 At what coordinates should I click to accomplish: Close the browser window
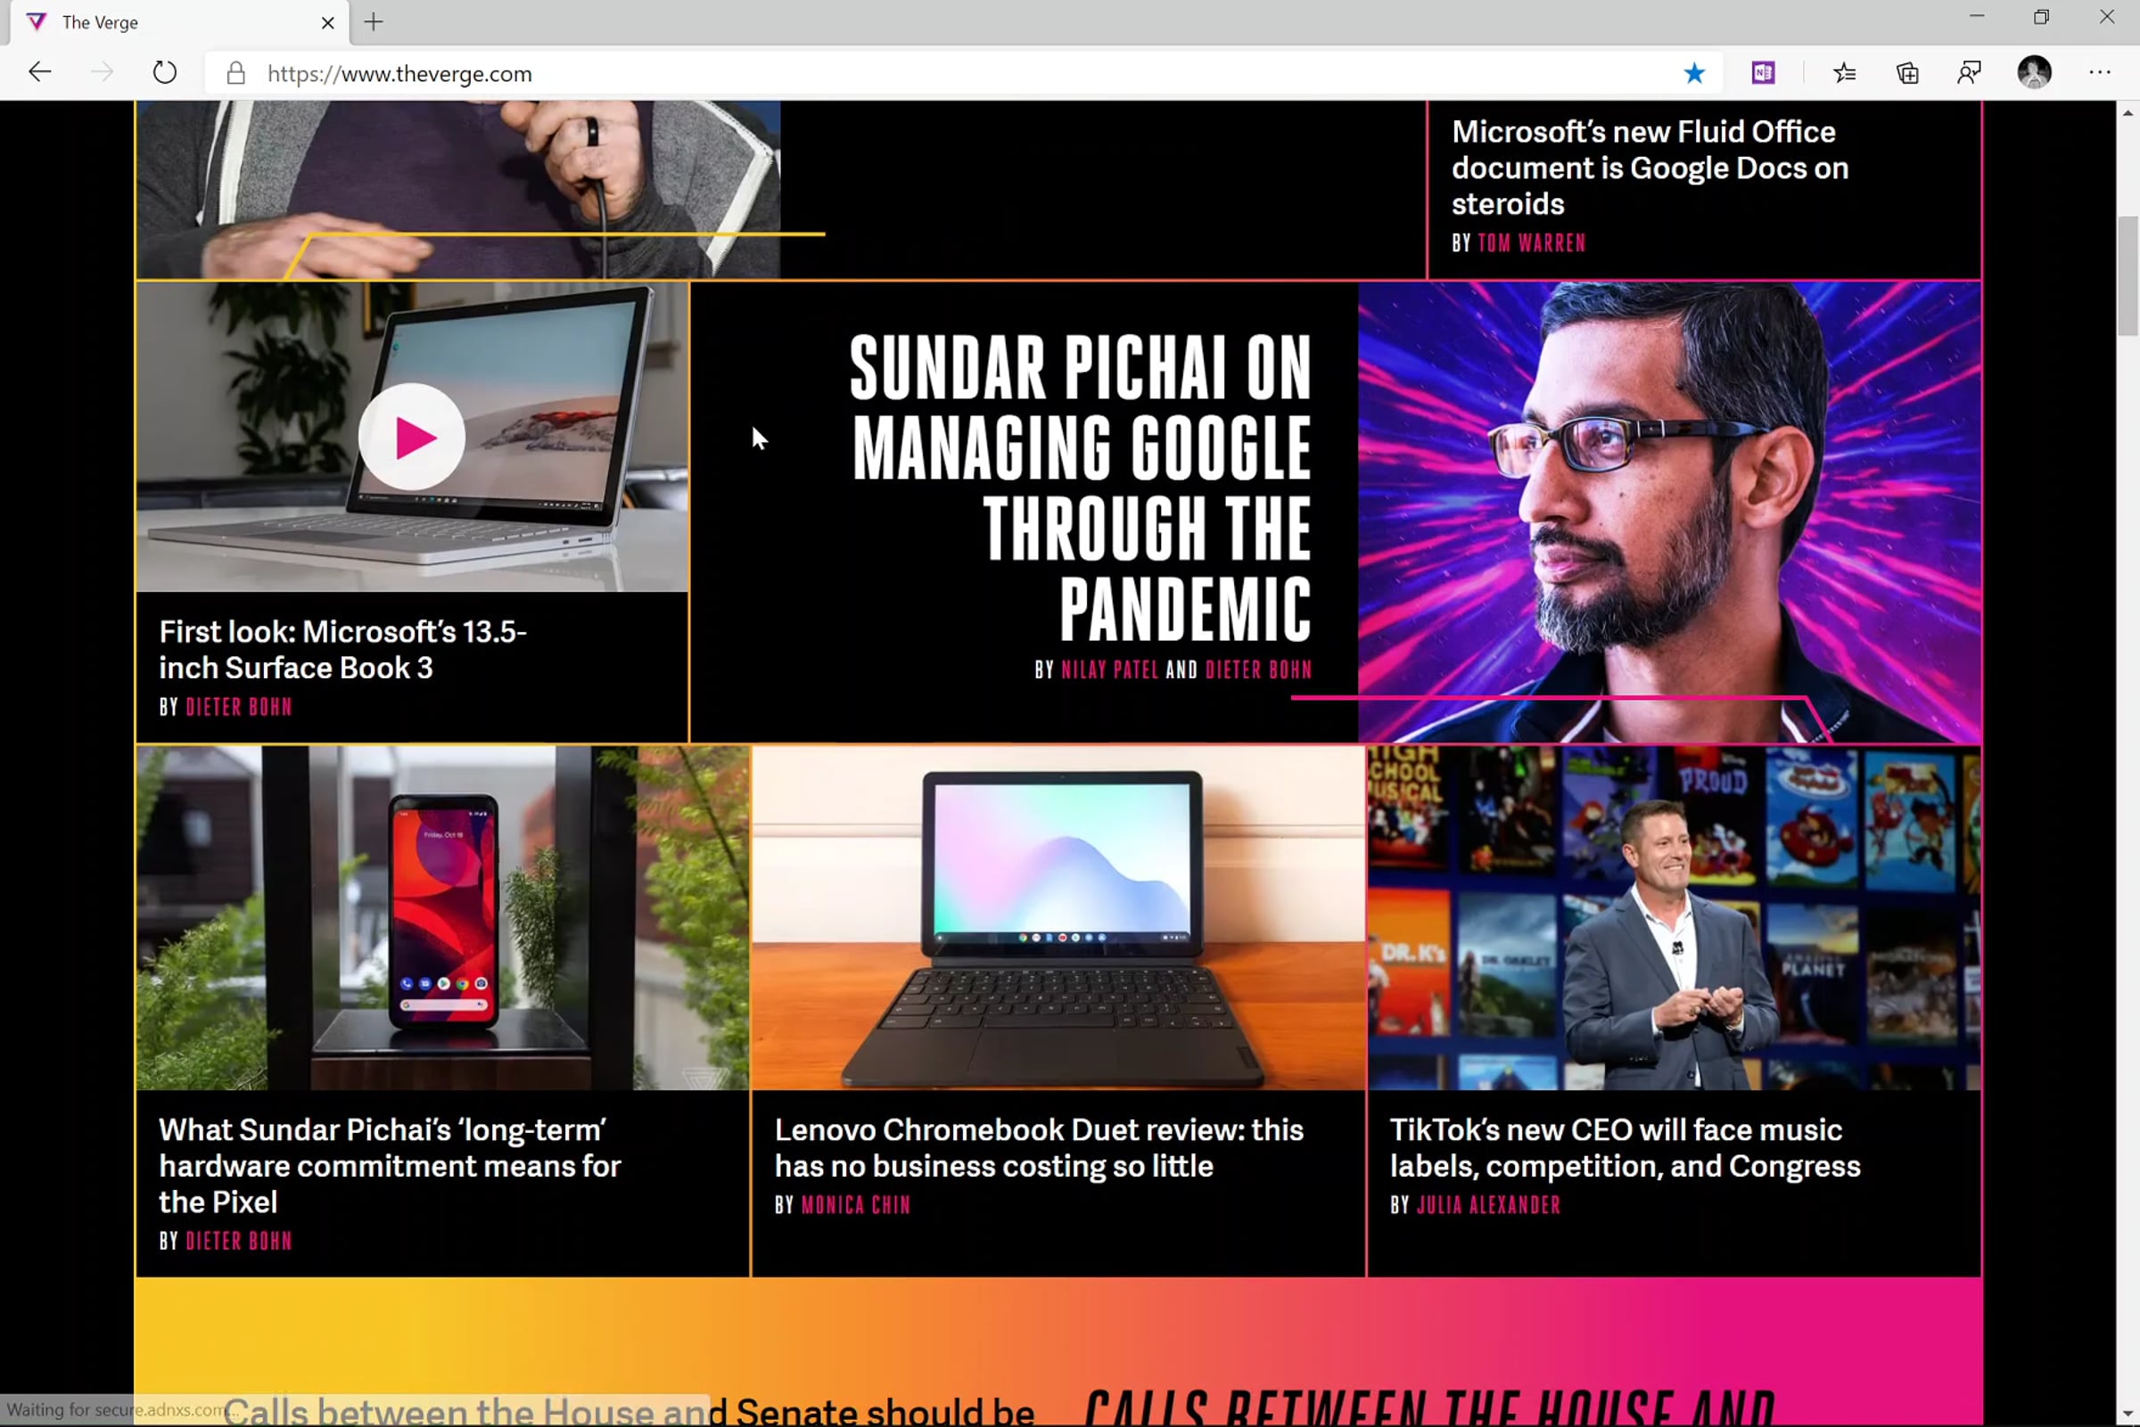click(2107, 17)
